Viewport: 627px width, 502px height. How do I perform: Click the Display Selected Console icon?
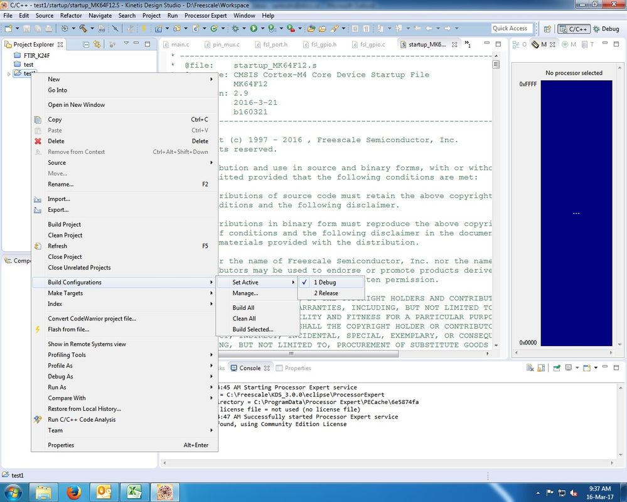568,368
